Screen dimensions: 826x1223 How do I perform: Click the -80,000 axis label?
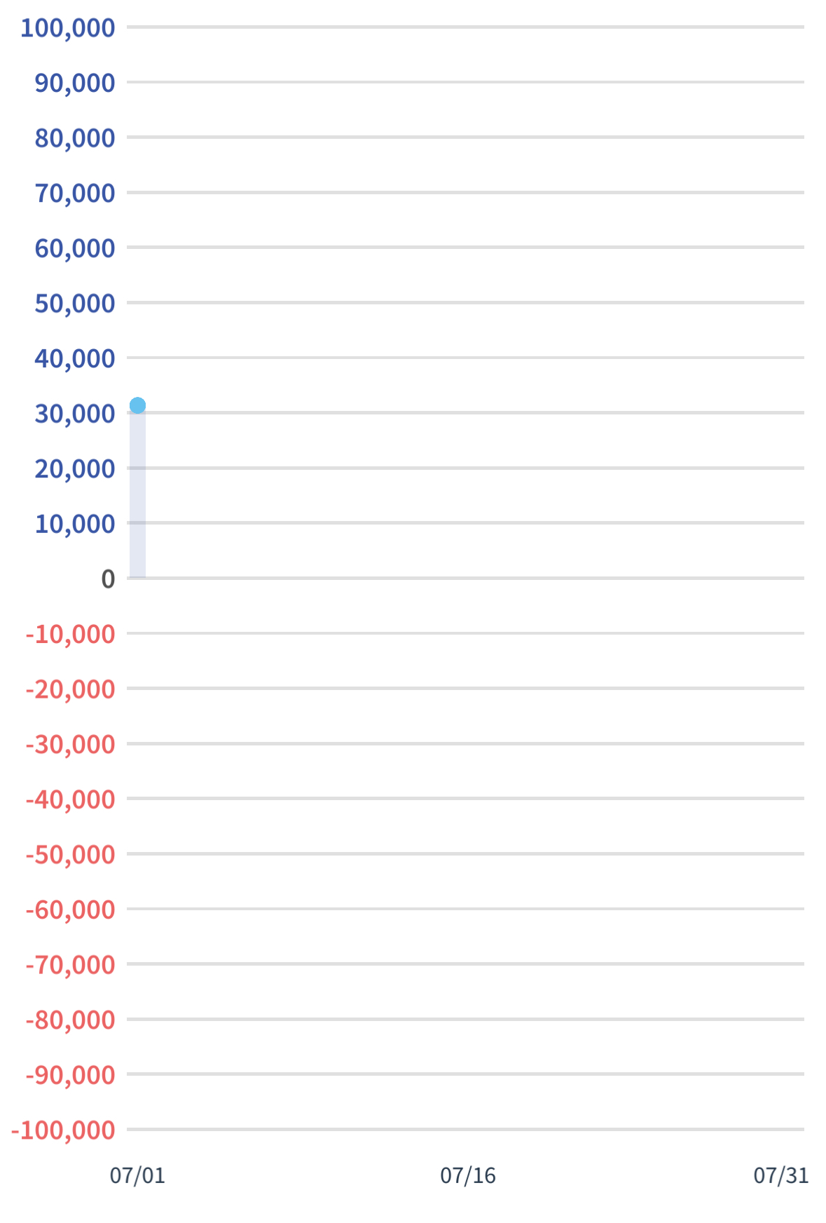pos(70,1020)
